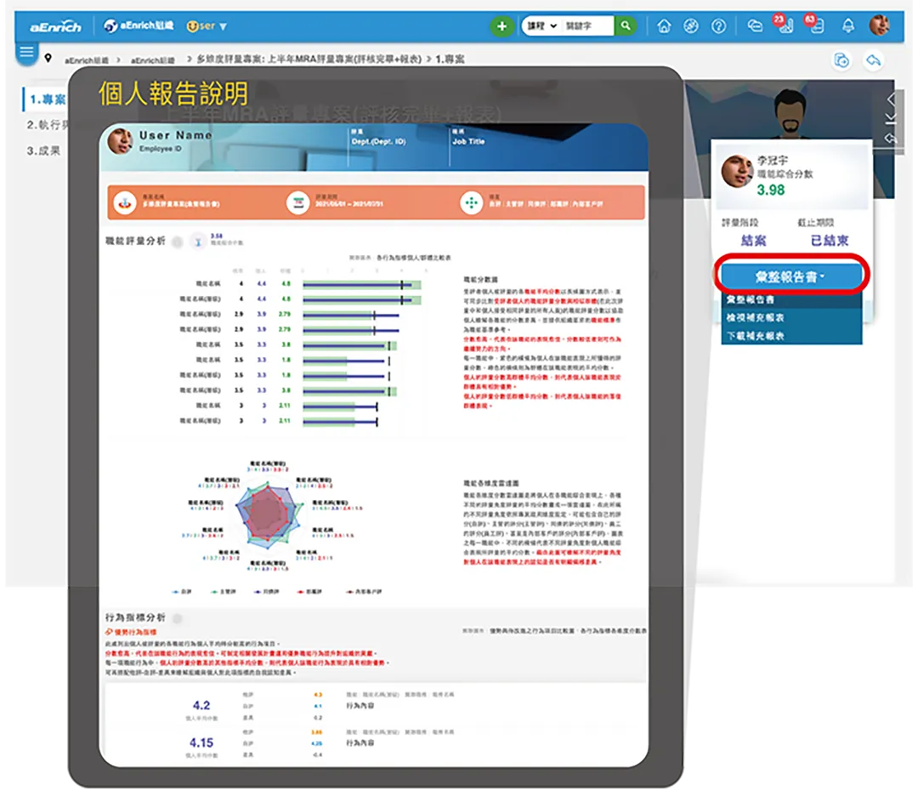Open the user avatar in top bar
The width and height of the screenshot is (918, 791).
879,26
